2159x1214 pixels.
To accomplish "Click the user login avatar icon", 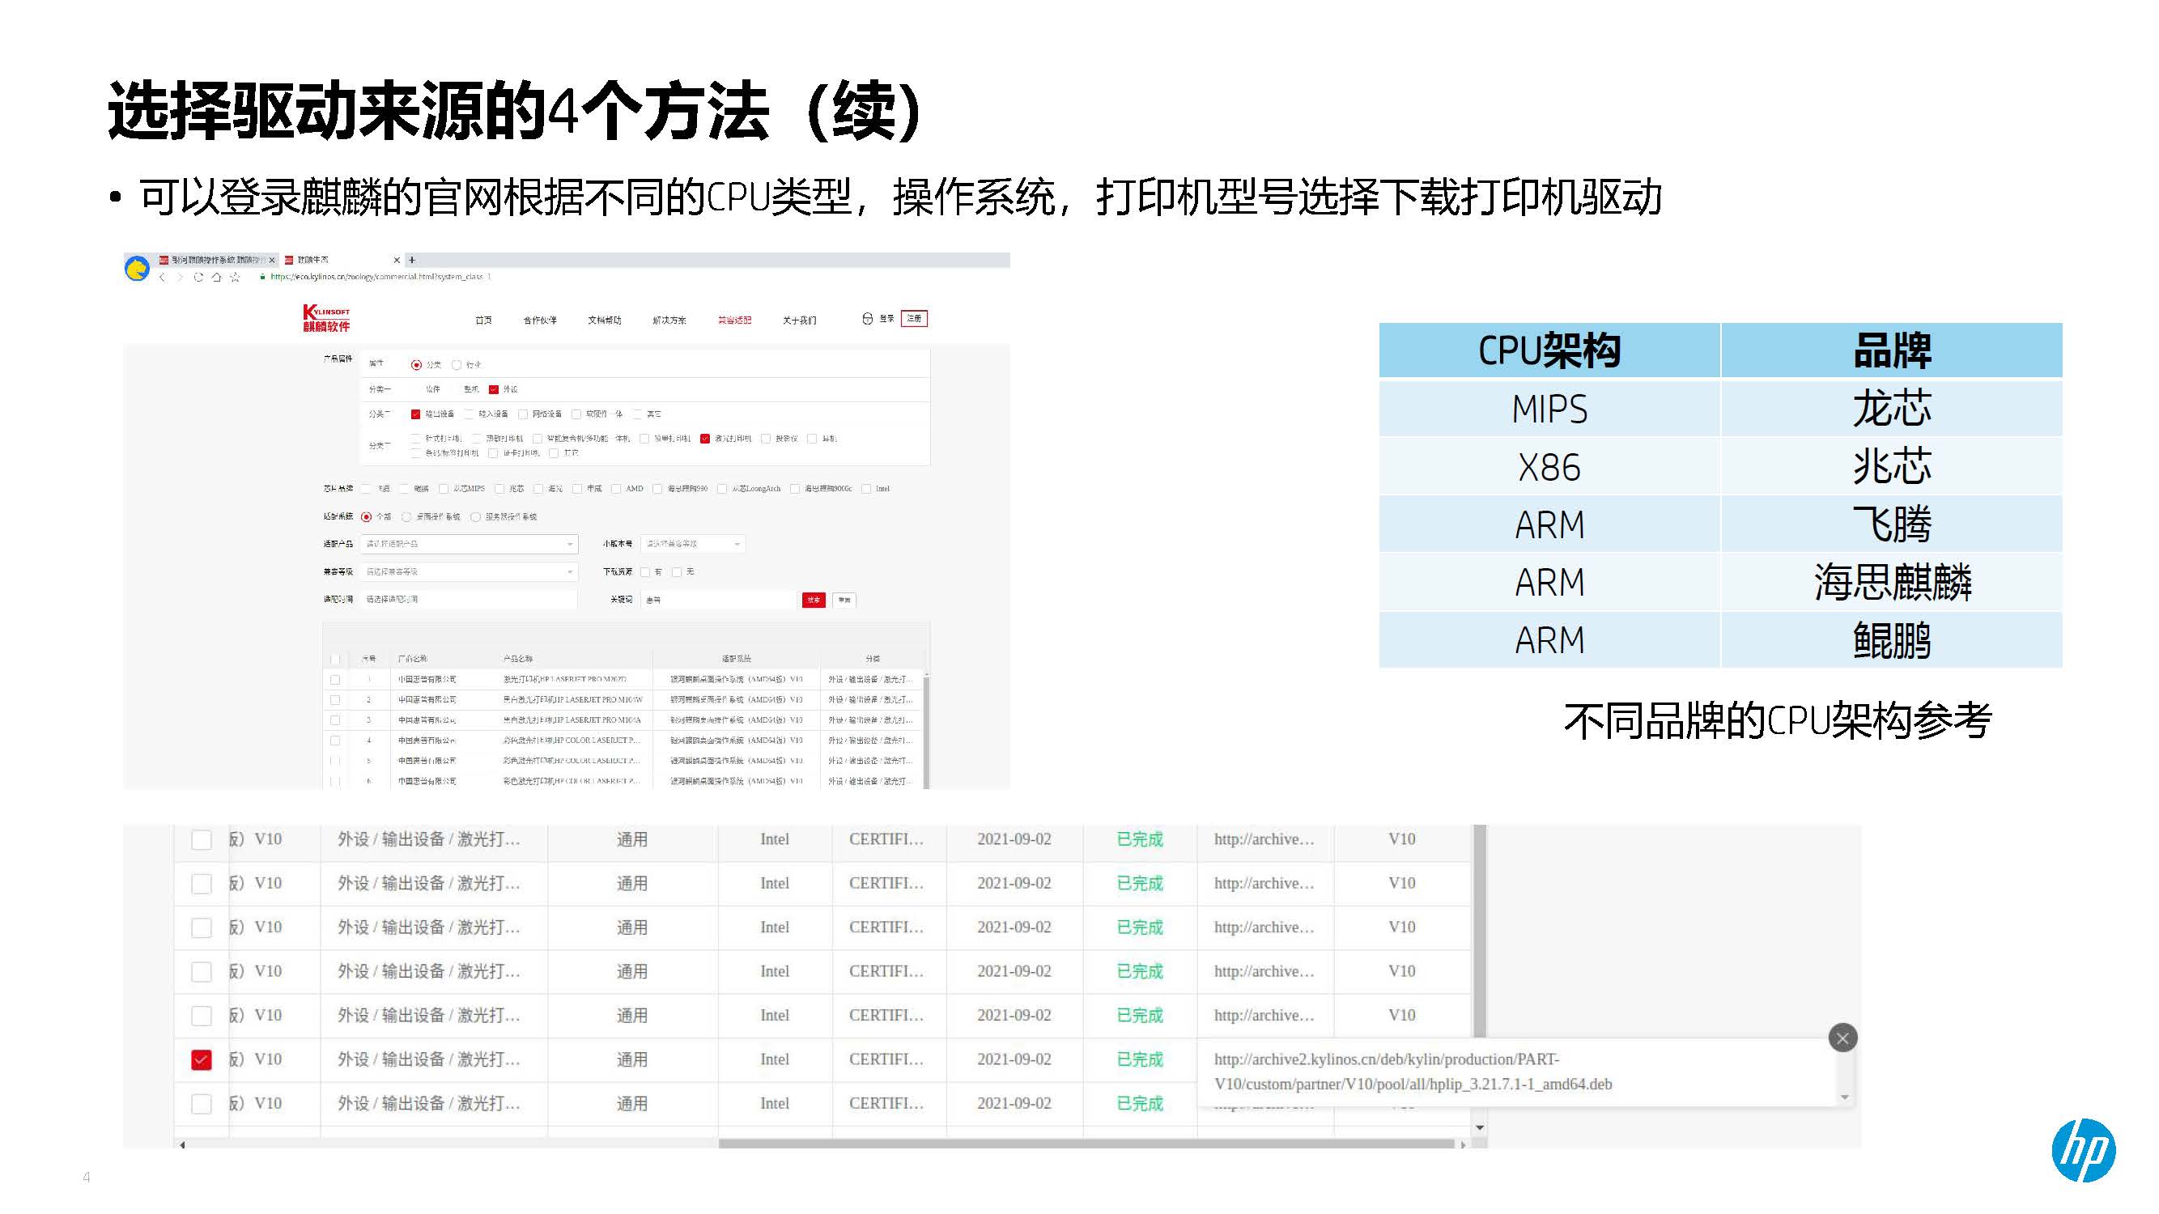I will [868, 319].
